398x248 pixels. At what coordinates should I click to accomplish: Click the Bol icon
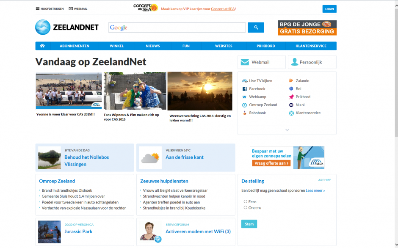tap(291, 89)
